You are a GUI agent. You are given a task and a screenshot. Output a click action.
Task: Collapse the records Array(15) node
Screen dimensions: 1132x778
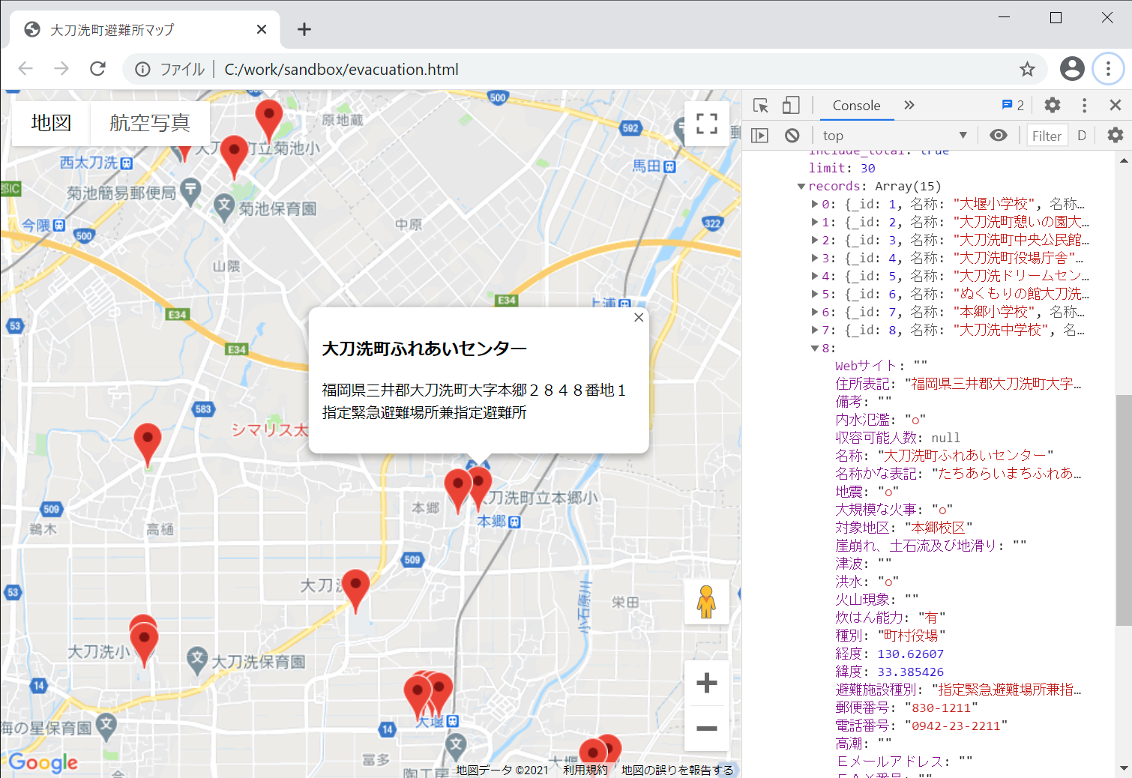pos(801,186)
